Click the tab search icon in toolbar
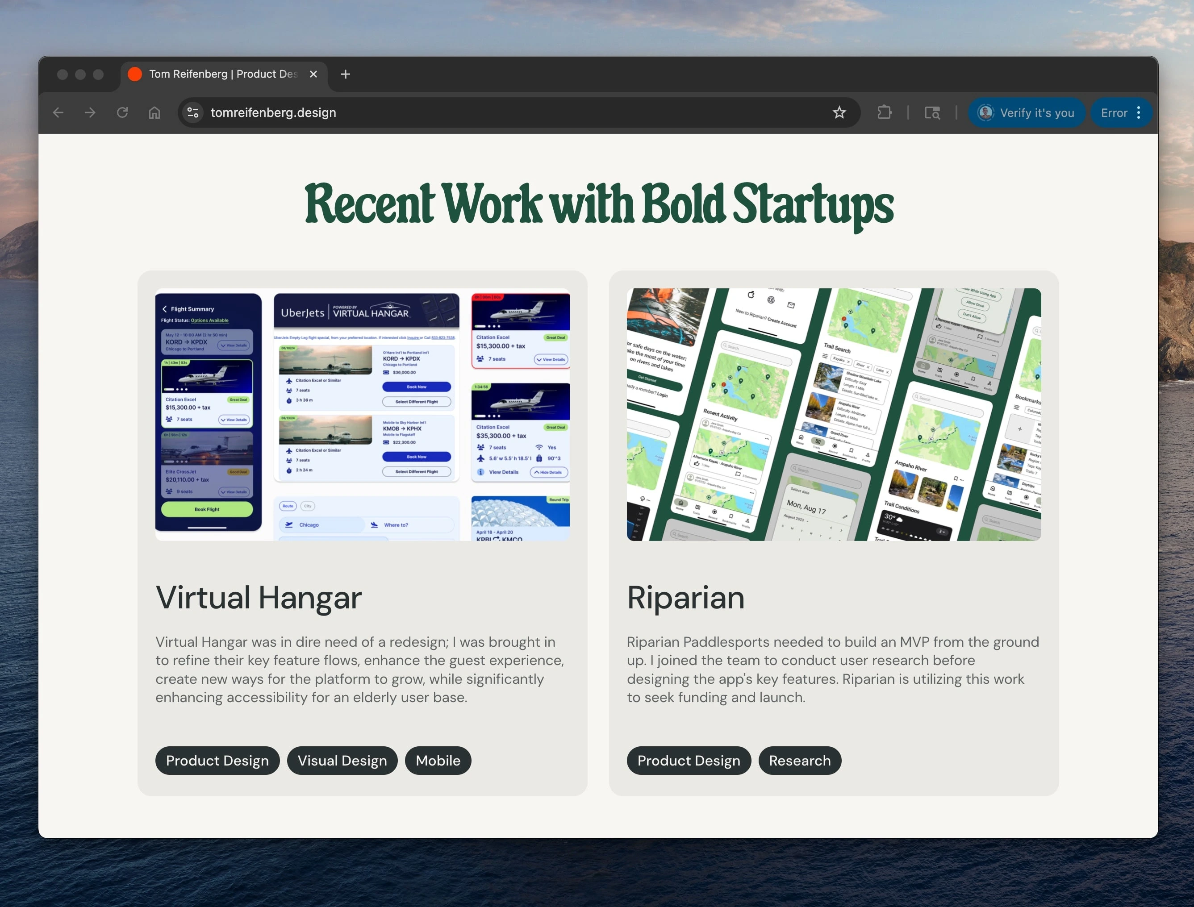The image size is (1194, 907). 932,112
